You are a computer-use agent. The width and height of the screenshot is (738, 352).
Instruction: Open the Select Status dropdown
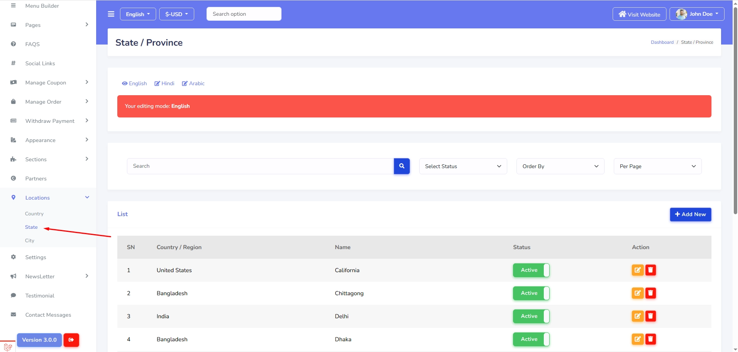coord(463,166)
